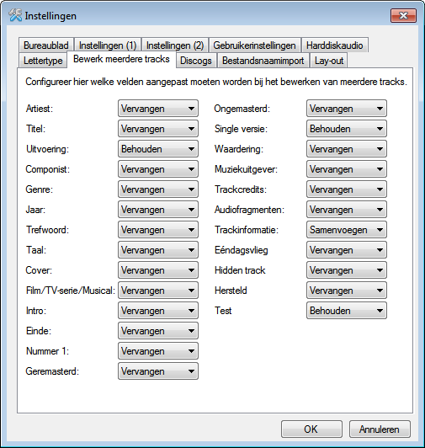Image resolution: width=425 pixels, height=448 pixels.
Task: Open the Single versie dropdown
Action: click(347, 129)
